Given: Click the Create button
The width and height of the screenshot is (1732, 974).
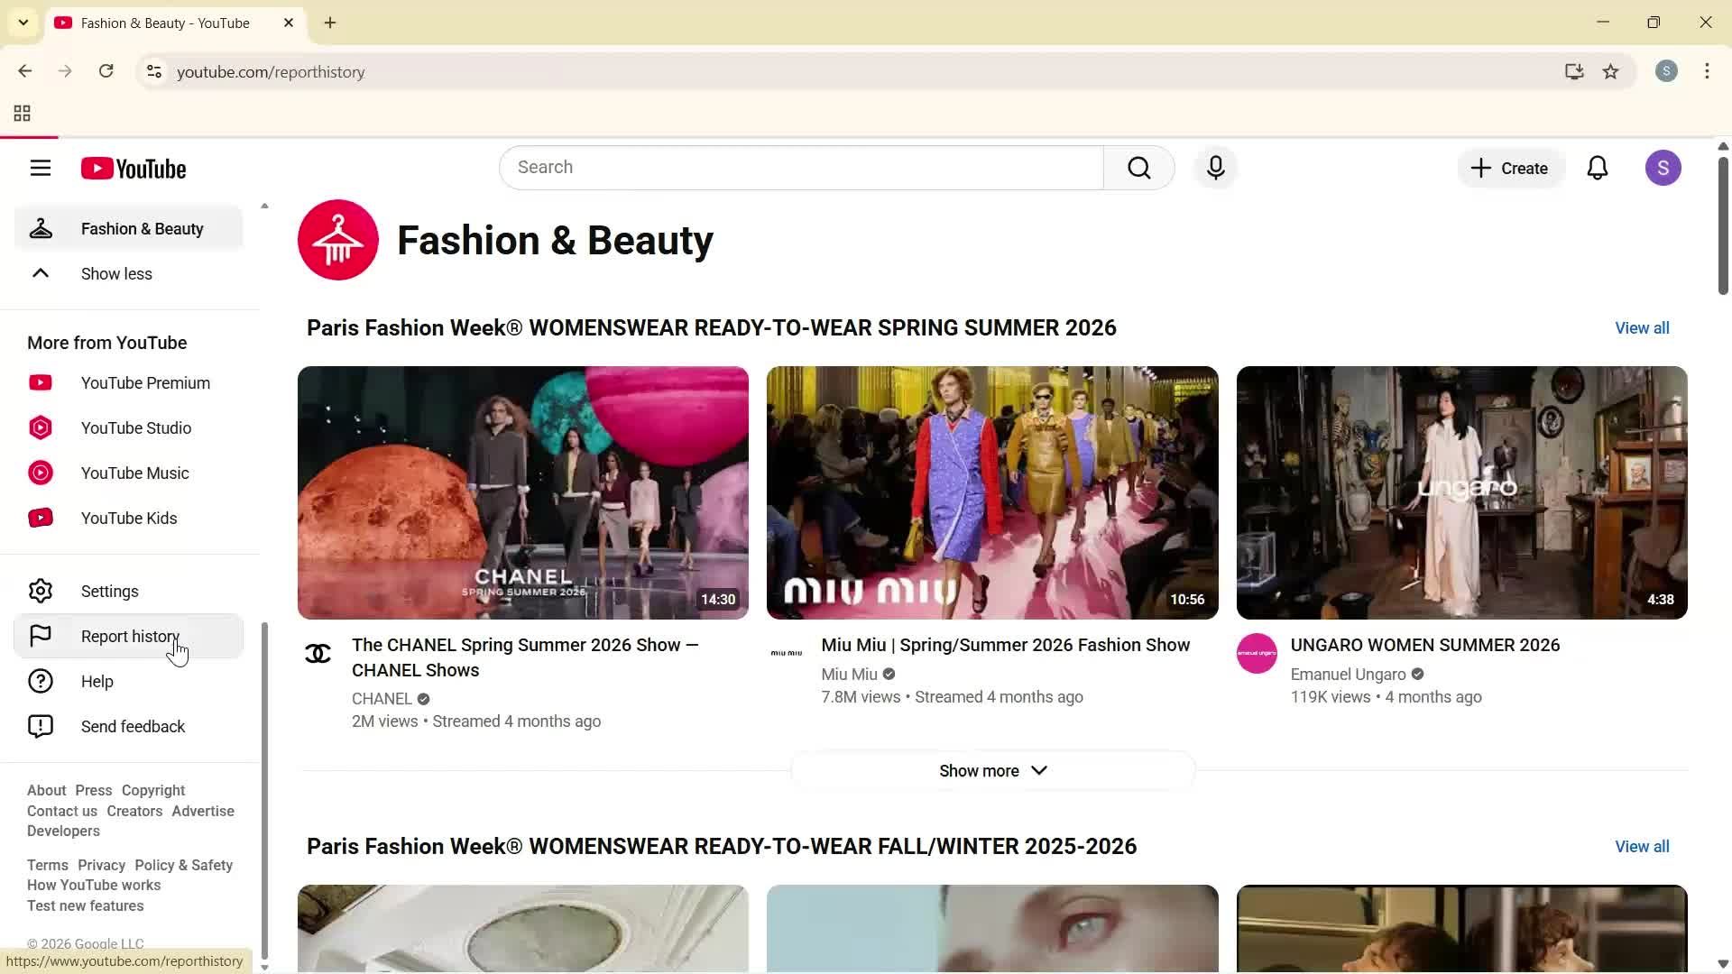Looking at the screenshot, I should point(1510,168).
